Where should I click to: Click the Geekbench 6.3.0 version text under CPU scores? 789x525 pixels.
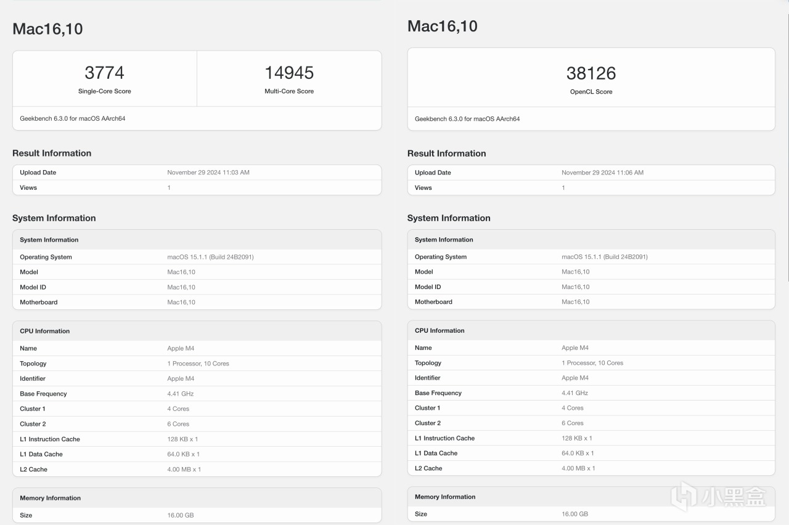tap(72, 118)
